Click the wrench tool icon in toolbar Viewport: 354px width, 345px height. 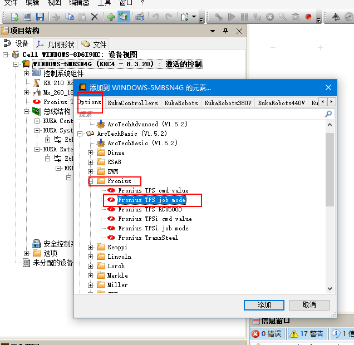coord(219,17)
